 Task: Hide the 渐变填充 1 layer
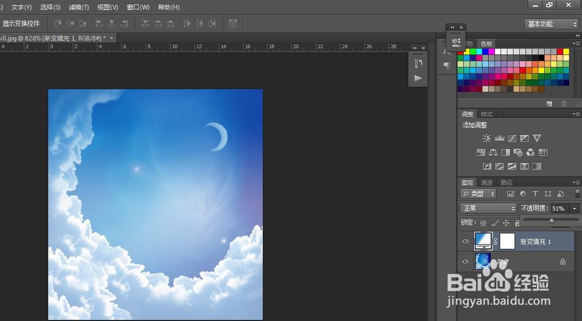coord(465,241)
